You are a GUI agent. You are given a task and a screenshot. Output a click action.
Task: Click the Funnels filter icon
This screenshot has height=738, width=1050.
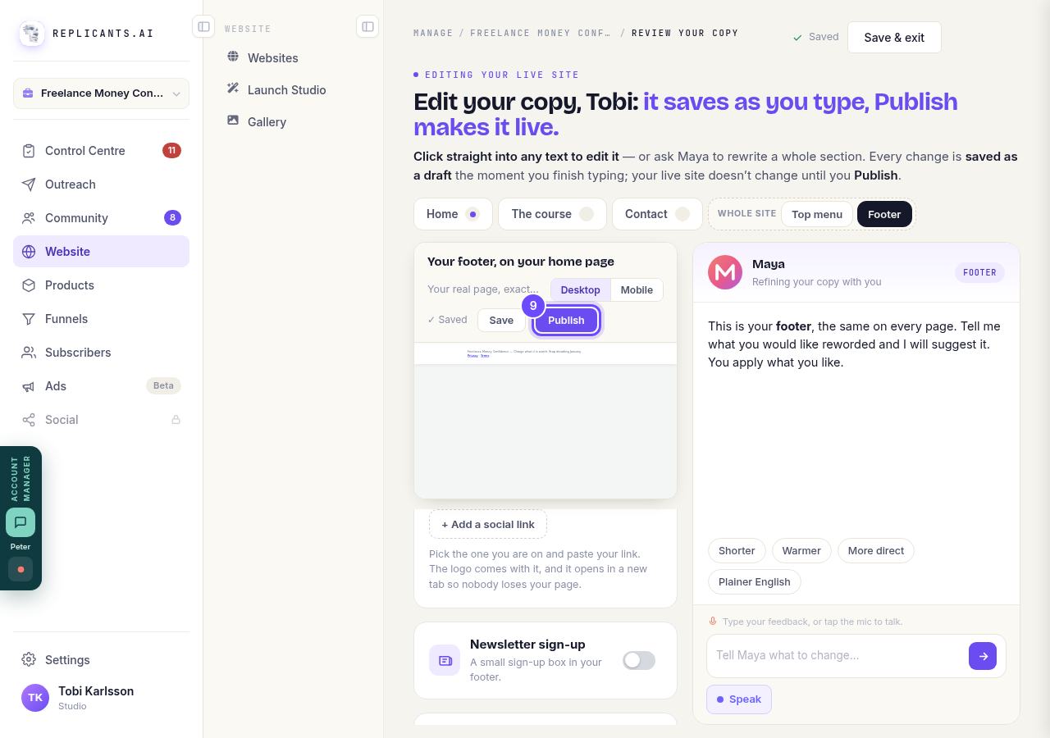pos(29,319)
